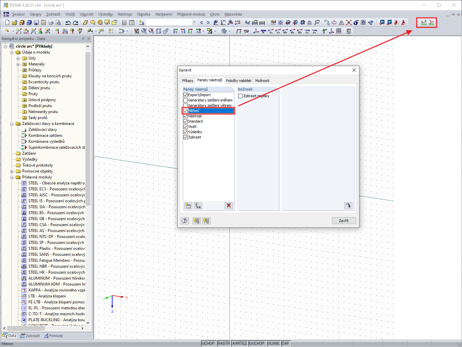Click the Save diskette icon in toolbar
Image resolution: width=462 pixels, height=347 pixels.
[x=36, y=22]
